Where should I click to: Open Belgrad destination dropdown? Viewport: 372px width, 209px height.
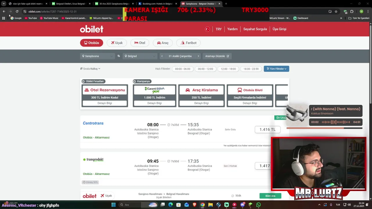(140, 56)
